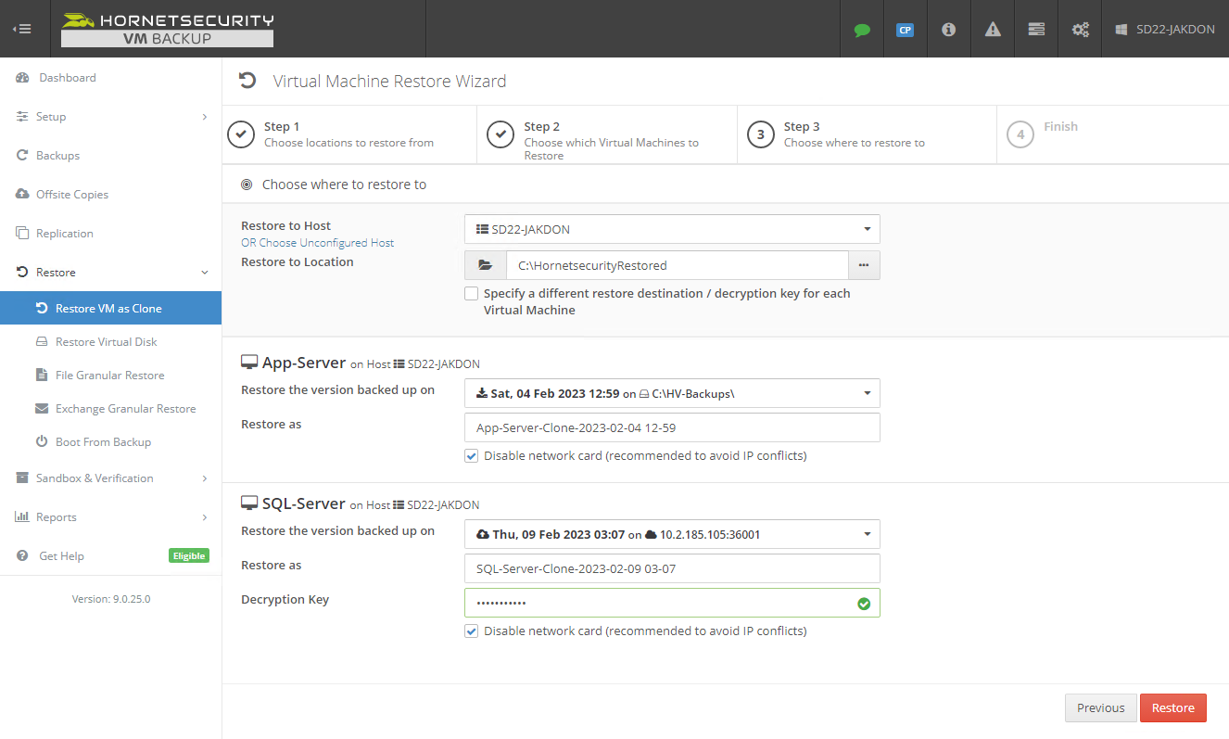Open the hosts/server list icon
Image resolution: width=1229 pixels, height=739 pixels.
1035,29
